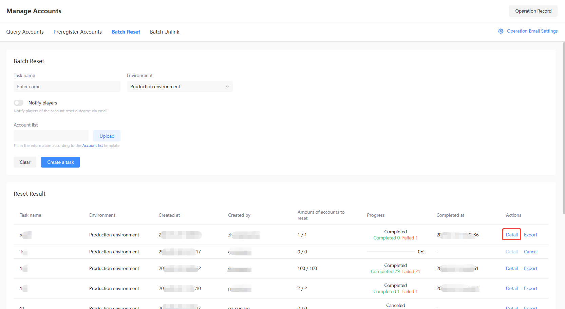Export the 100 / 100 task results

[530, 268]
